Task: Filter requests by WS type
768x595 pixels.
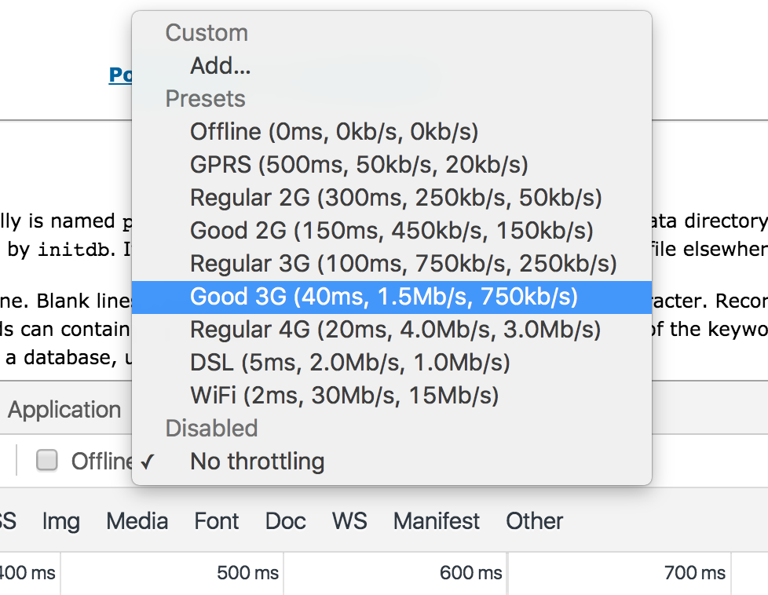Action: 349,521
